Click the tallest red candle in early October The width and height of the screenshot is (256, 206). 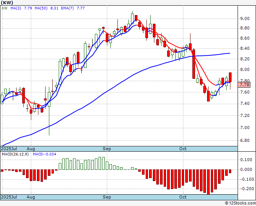194,64
